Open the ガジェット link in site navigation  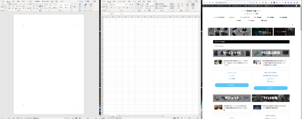pos(232,17)
